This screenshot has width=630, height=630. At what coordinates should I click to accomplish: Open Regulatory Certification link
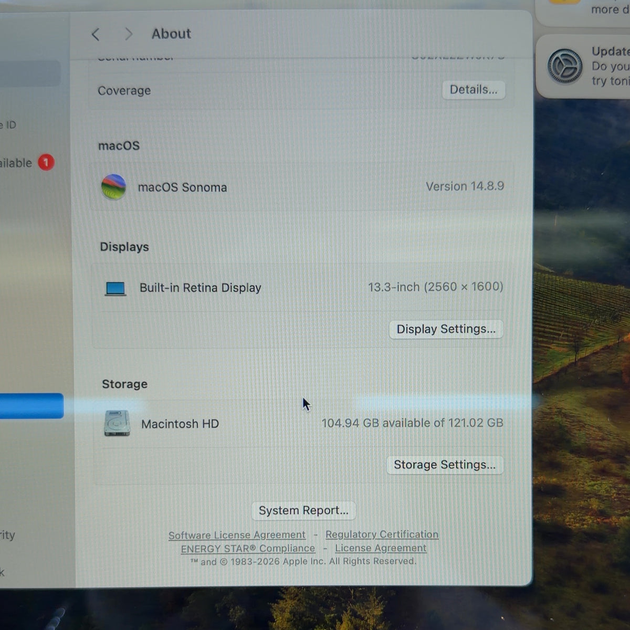[x=382, y=534]
